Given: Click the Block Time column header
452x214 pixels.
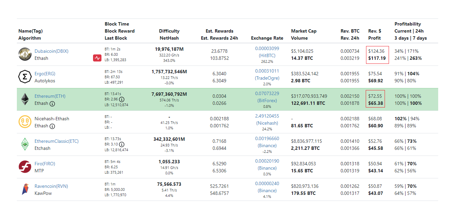Looking at the screenshot, I should pyautogui.click(x=117, y=24).
